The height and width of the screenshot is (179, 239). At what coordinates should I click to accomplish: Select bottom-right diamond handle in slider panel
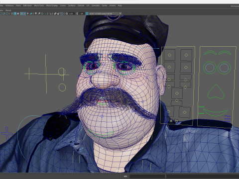pos(185,112)
